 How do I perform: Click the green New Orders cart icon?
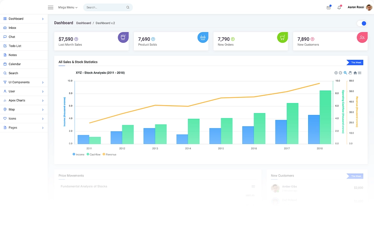[x=282, y=37]
